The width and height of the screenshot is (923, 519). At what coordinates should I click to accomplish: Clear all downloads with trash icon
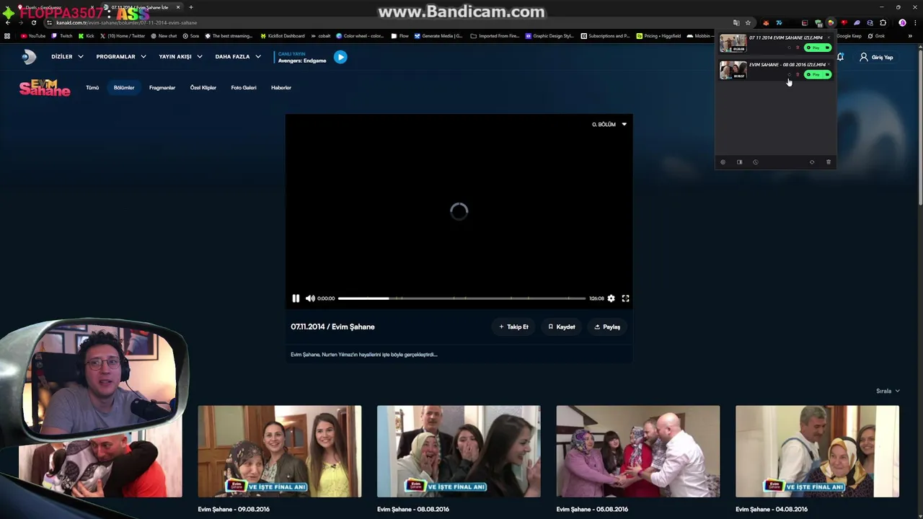[828, 162]
